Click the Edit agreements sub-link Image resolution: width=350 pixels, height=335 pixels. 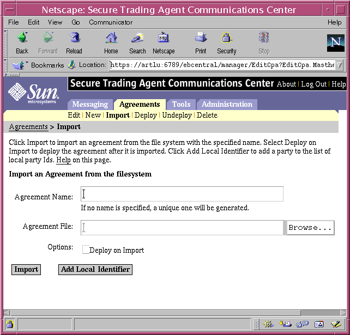pos(74,115)
